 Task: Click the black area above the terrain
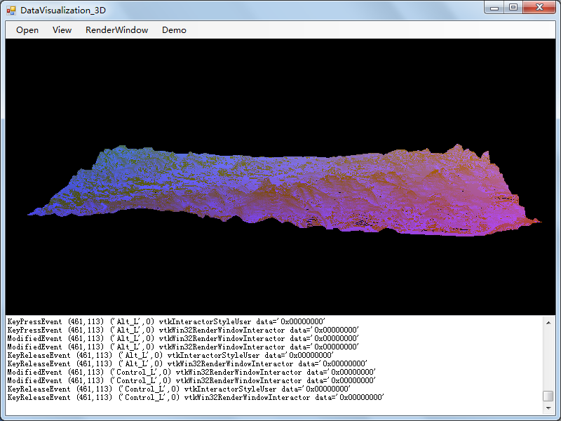[x=280, y=90]
